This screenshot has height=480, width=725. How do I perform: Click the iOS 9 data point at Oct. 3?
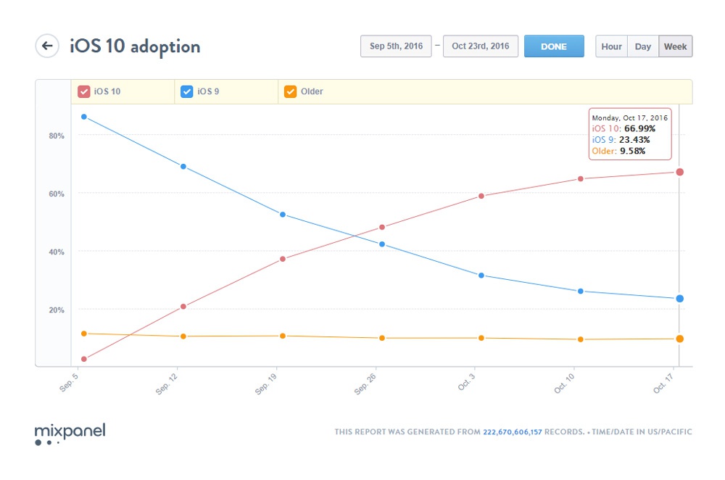tap(481, 276)
